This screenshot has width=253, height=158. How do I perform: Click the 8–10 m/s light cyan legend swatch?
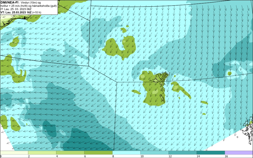tap(126, 153)
